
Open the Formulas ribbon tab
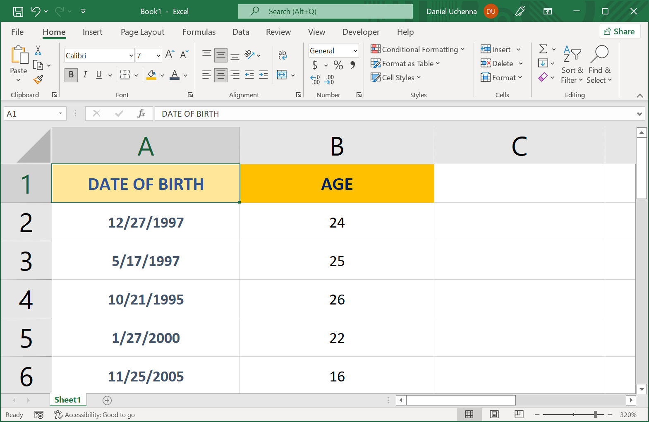(199, 32)
